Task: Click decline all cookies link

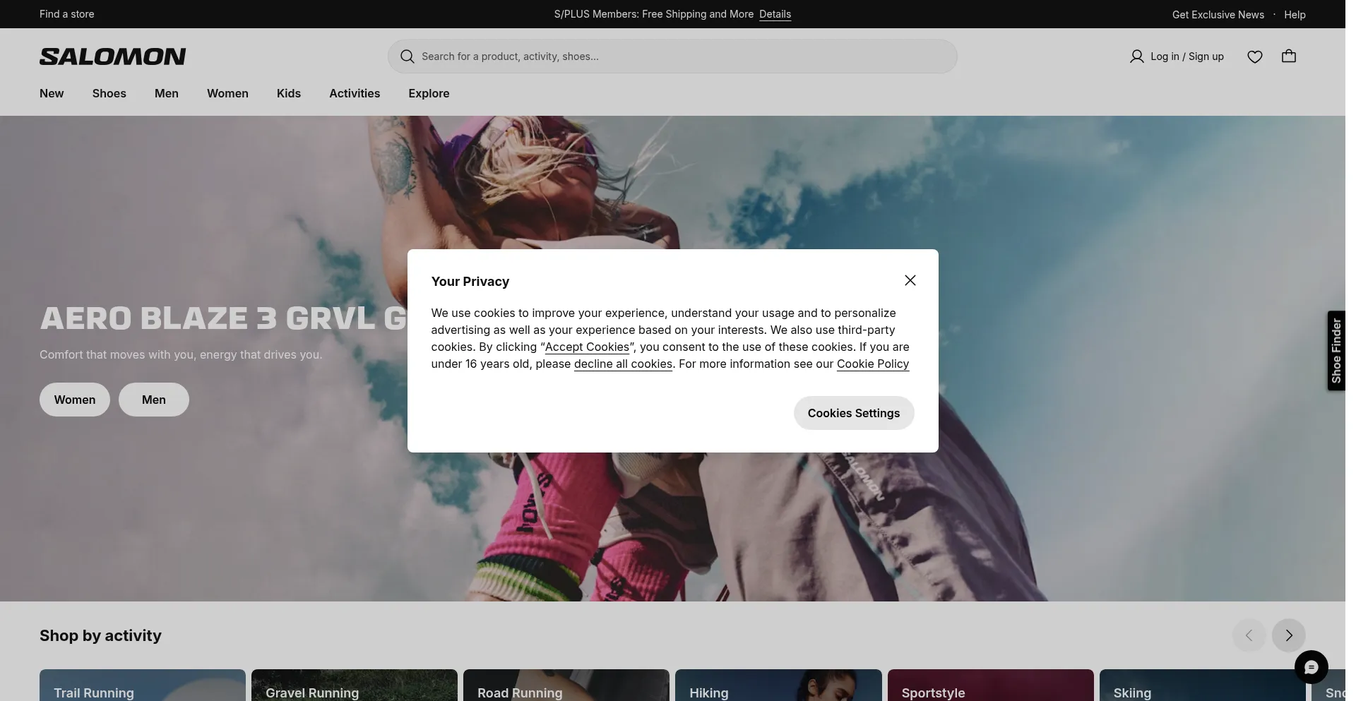Action: 623,364
